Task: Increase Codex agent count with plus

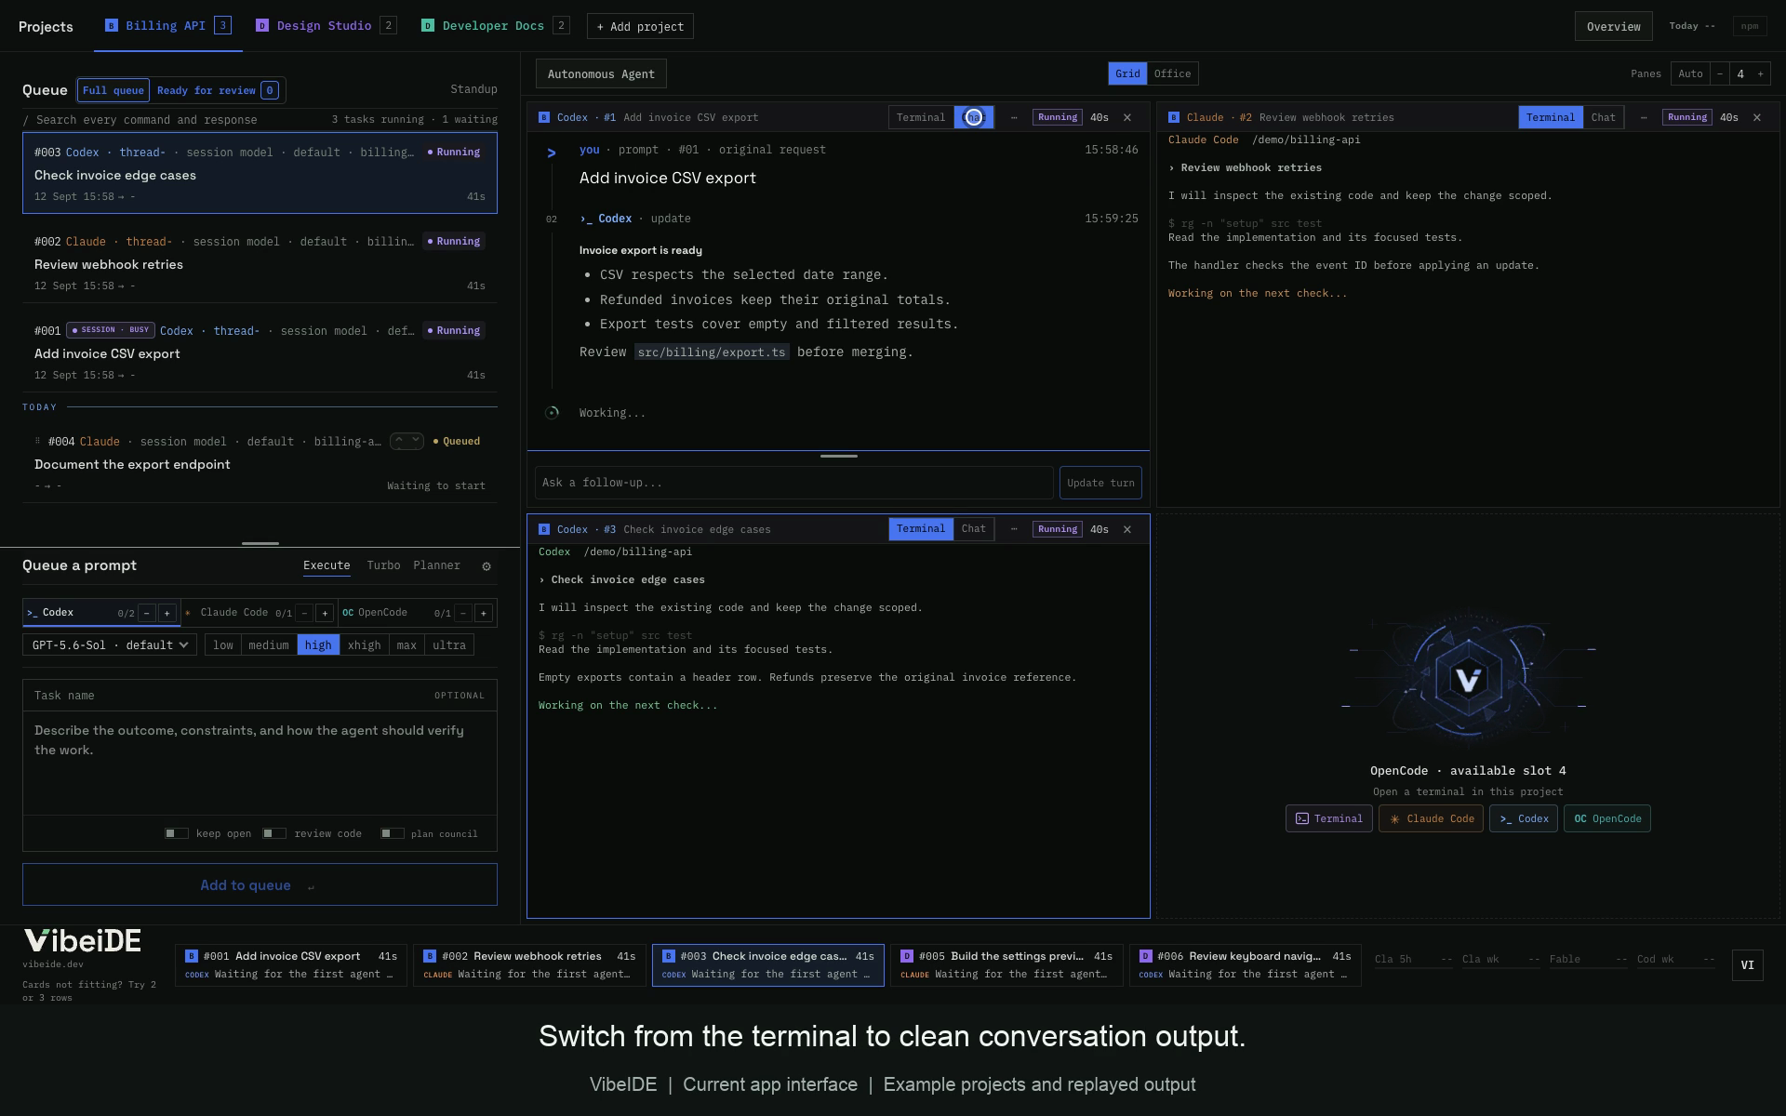Action: click(167, 613)
